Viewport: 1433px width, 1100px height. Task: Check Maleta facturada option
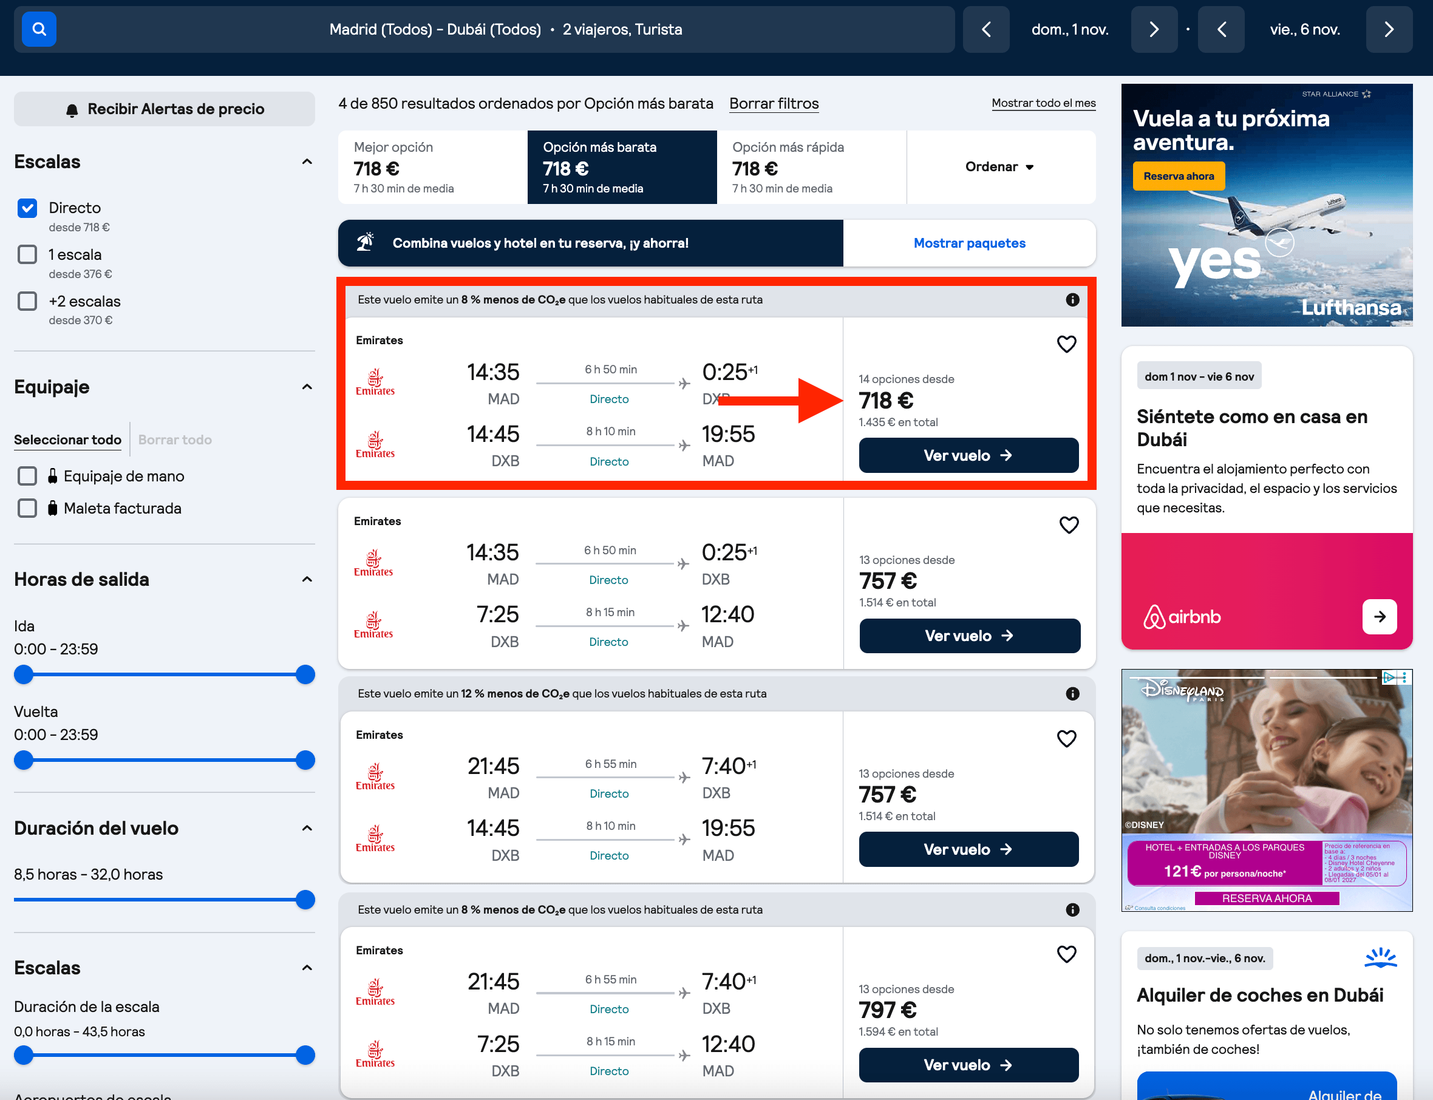pyautogui.click(x=27, y=508)
